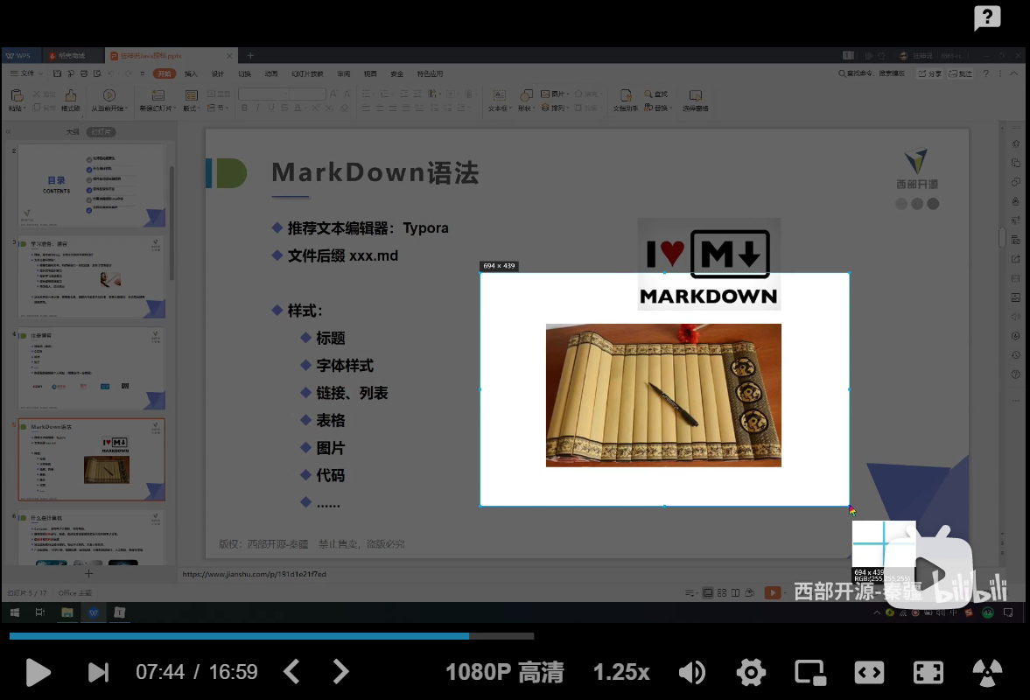Image resolution: width=1030 pixels, height=700 pixels.
Task: Click the clear formatting eraser icon
Action: tap(344, 108)
